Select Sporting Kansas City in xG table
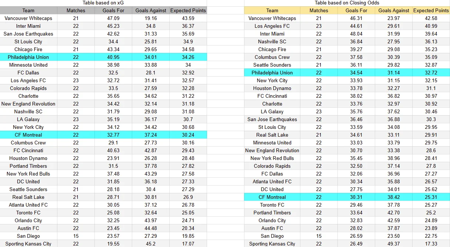 tap(29, 244)
